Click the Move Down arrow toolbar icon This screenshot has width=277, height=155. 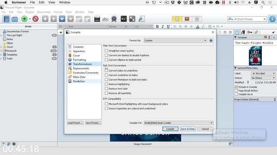click(45, 19)
